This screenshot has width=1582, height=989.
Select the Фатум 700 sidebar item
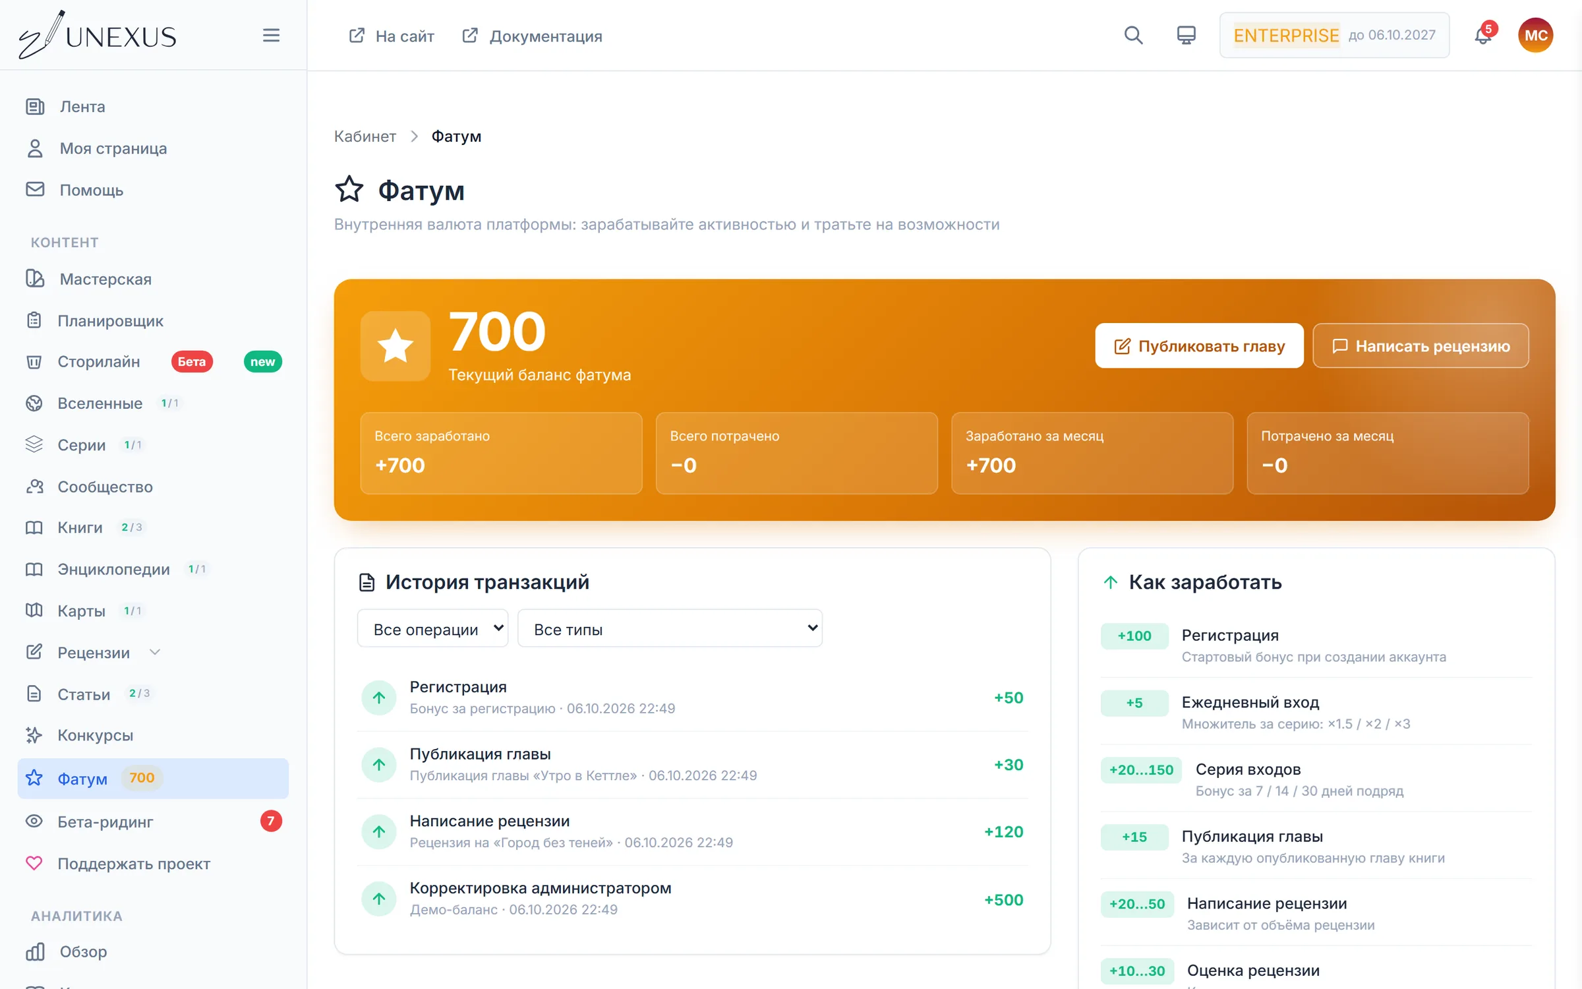tap(153, 778)
